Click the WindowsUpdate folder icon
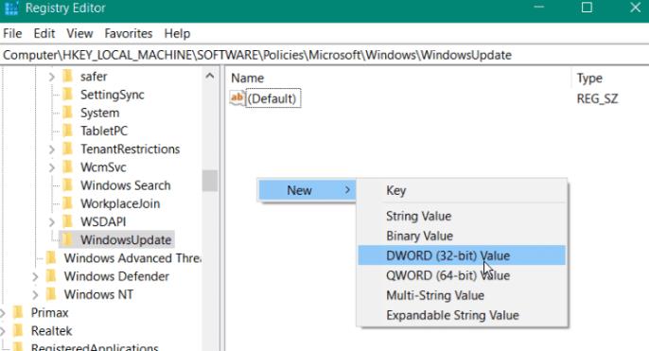649x351 pixels. (x=67, y=239)
